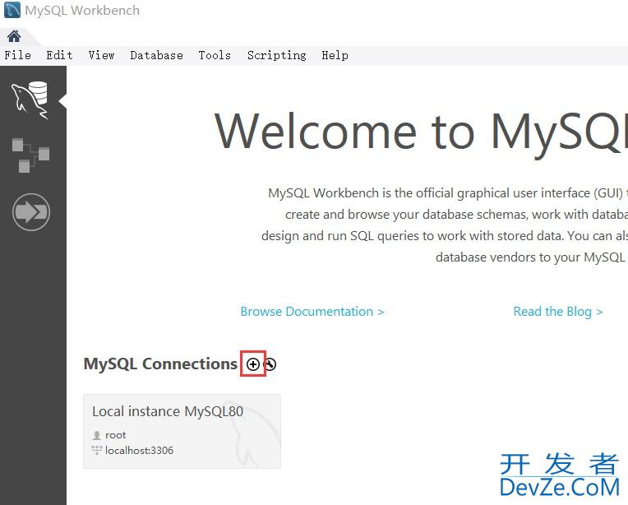Image resolution: width=628 pixels, height=505 pixels.
Task: Open the Migration wizard sidebar icon
Action: coord(31,212)
